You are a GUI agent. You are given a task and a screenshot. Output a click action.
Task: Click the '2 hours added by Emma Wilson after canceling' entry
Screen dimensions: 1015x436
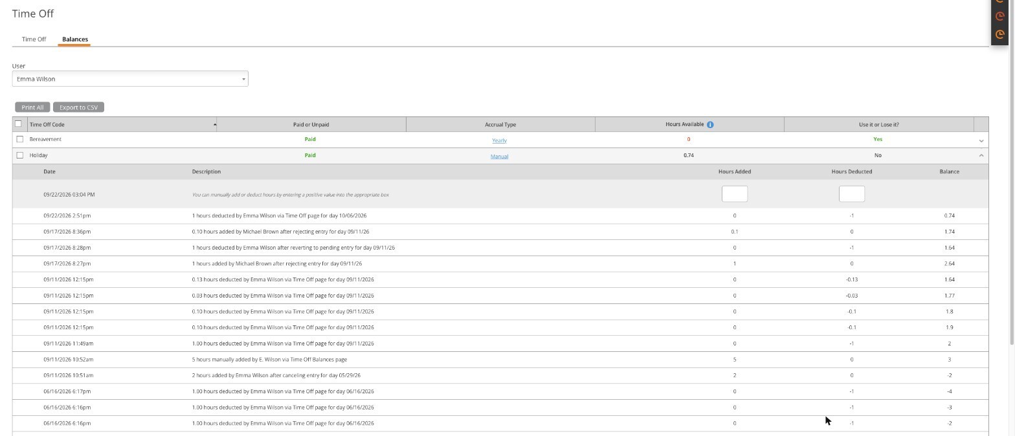[x=276, y=375]
